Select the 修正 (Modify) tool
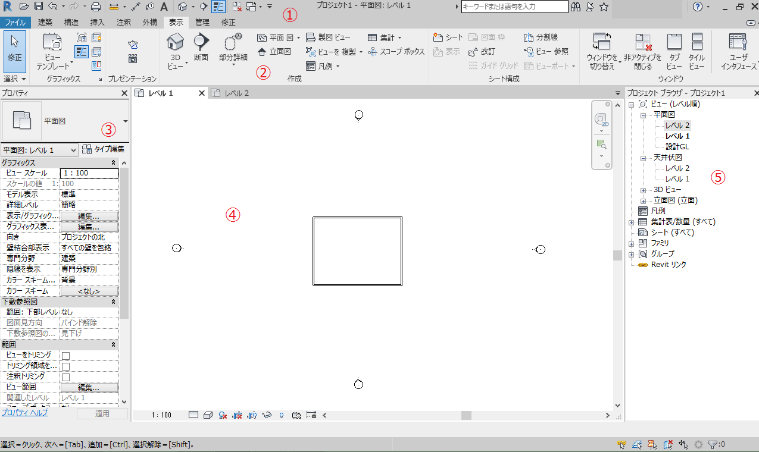 [x=14, y=51]
